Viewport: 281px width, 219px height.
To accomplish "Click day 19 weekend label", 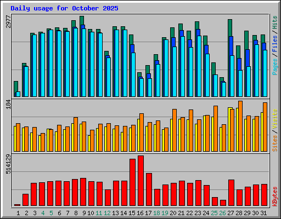I will point(165,213).
